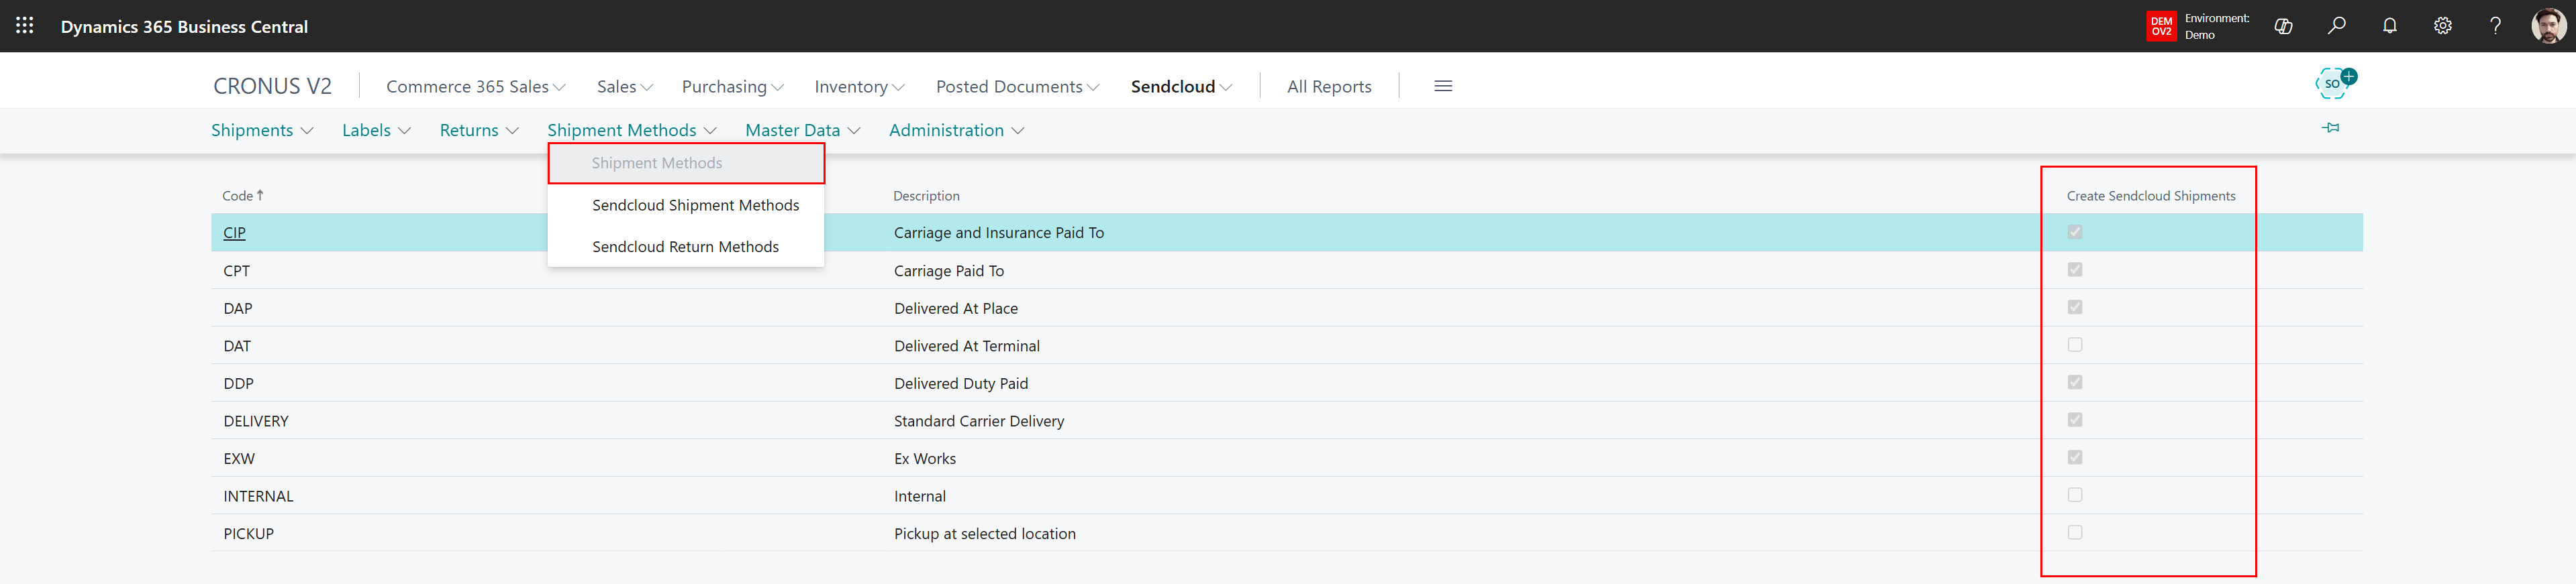The width and height of the screenshot is (2576, 584).
Task: Expand the Posted Documents dropdown
Action: (x=1018, y=87)
